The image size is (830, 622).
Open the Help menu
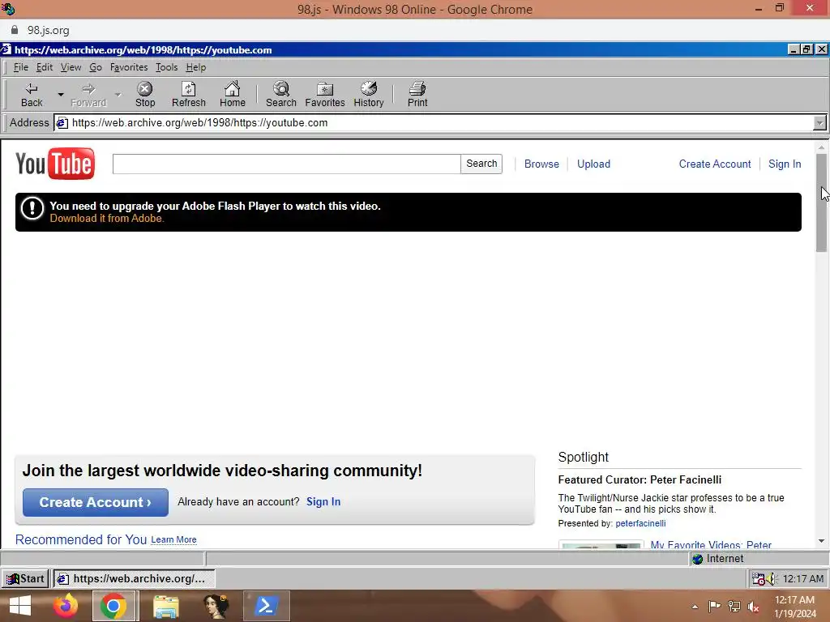point(196,67)
